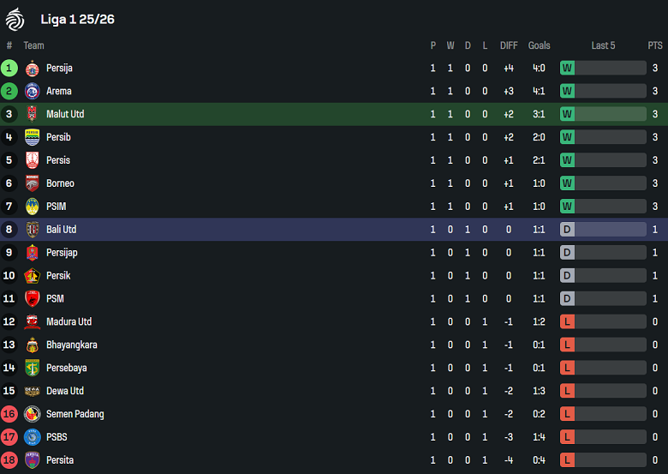
Task: Open the PSIM club badge
Action: 33,207
